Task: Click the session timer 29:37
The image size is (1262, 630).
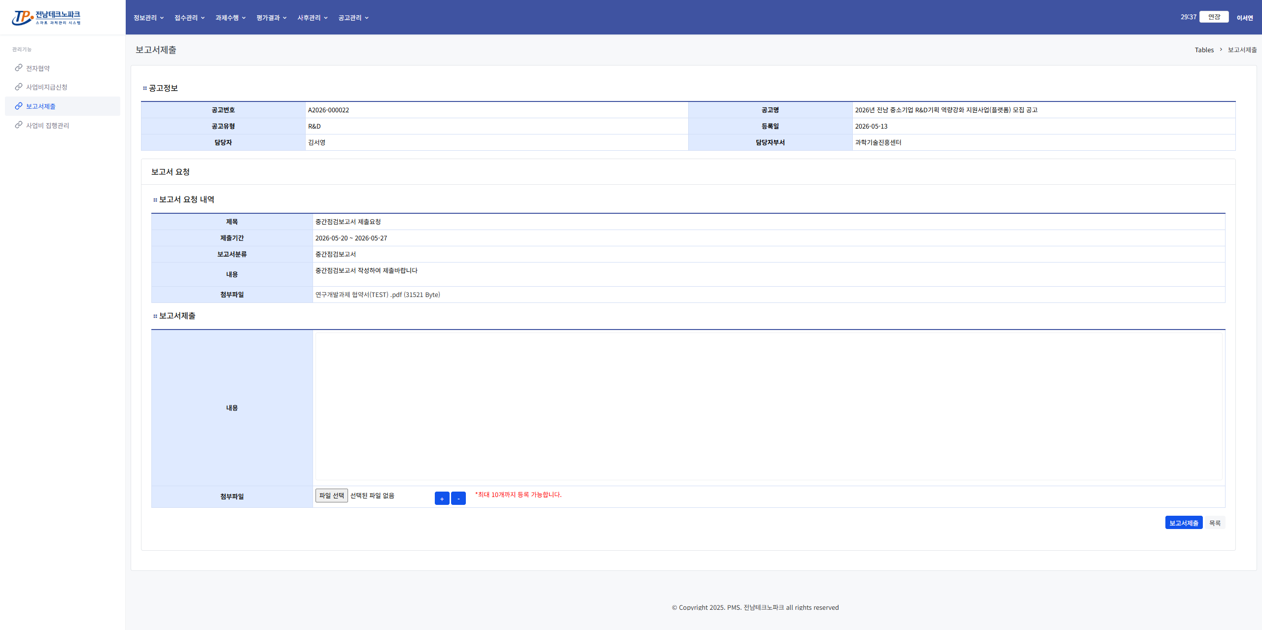Action: click(1188, 17)
